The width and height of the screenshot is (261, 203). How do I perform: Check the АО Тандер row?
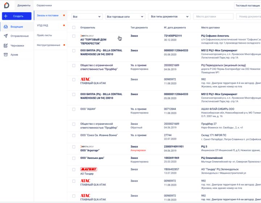(x=74, y=170)
